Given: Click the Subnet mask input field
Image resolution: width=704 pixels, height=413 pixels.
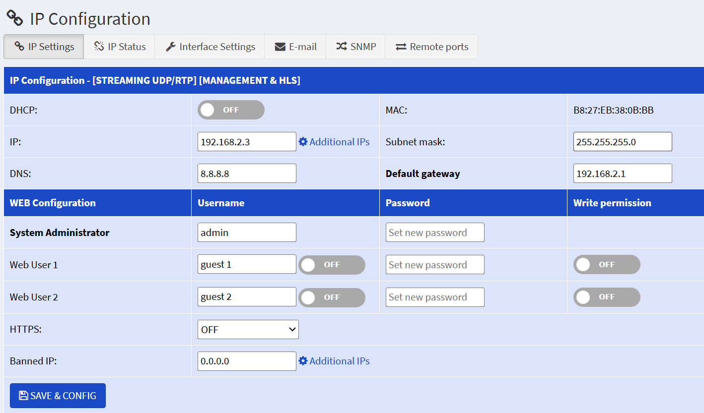Looking at the screenshot, I should (x=623, y=142).
